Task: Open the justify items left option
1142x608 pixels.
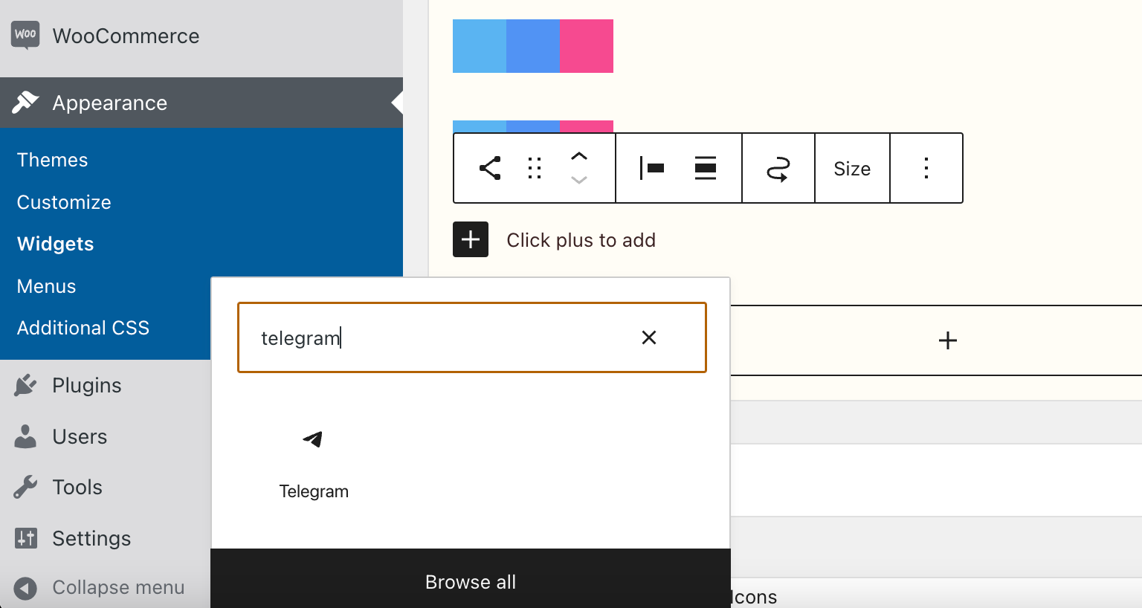Action: pos(652,168)
